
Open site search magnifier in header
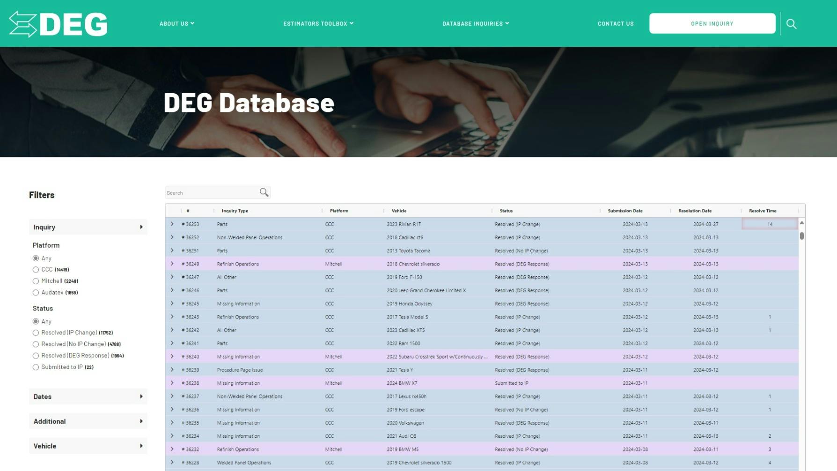pos(791,24)
